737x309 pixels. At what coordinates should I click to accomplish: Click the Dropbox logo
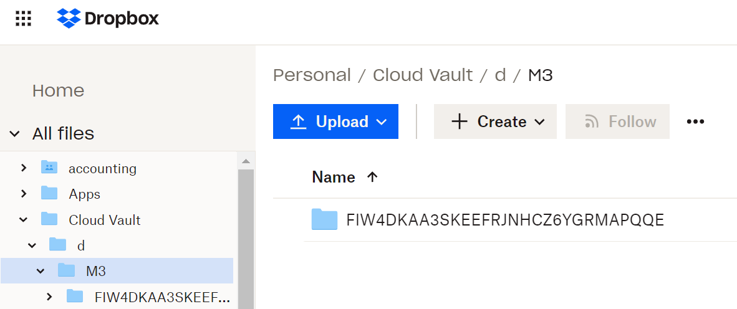tap(108, 19)
